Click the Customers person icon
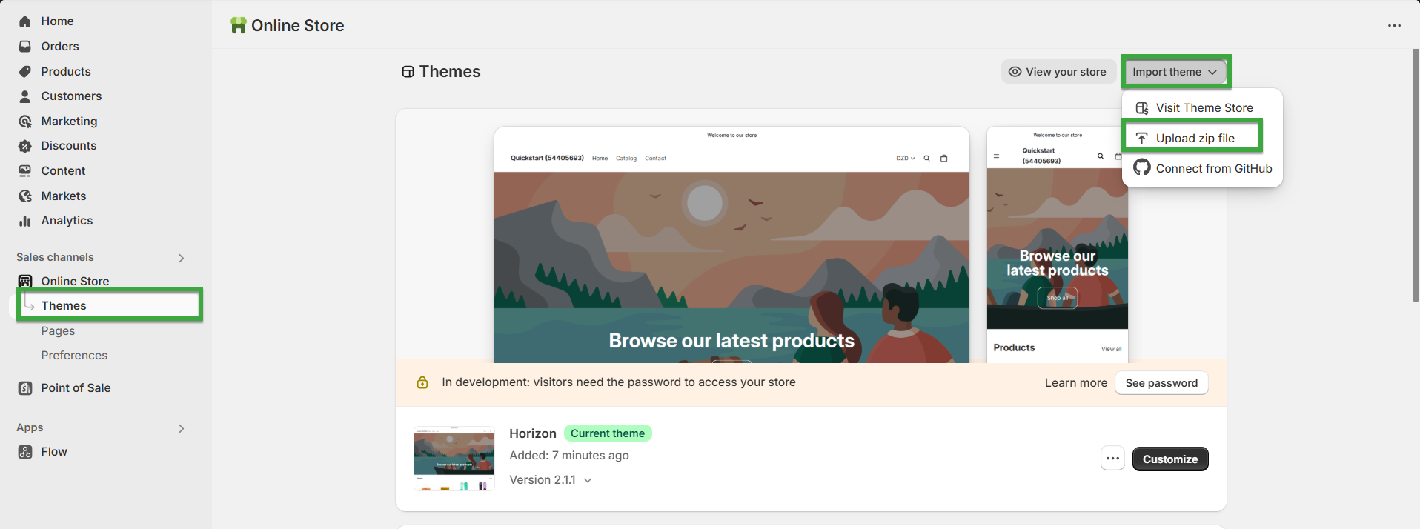Viewport: 1420px width, 529px height. click(25, 96)
